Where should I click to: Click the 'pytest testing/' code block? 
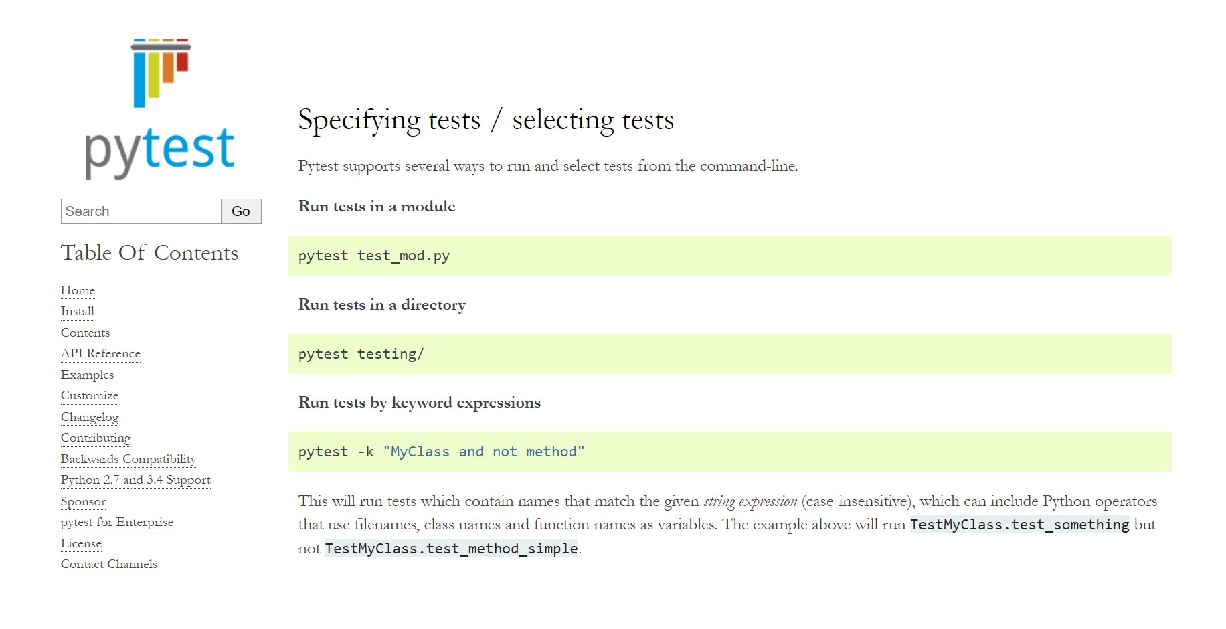point(729,354)
